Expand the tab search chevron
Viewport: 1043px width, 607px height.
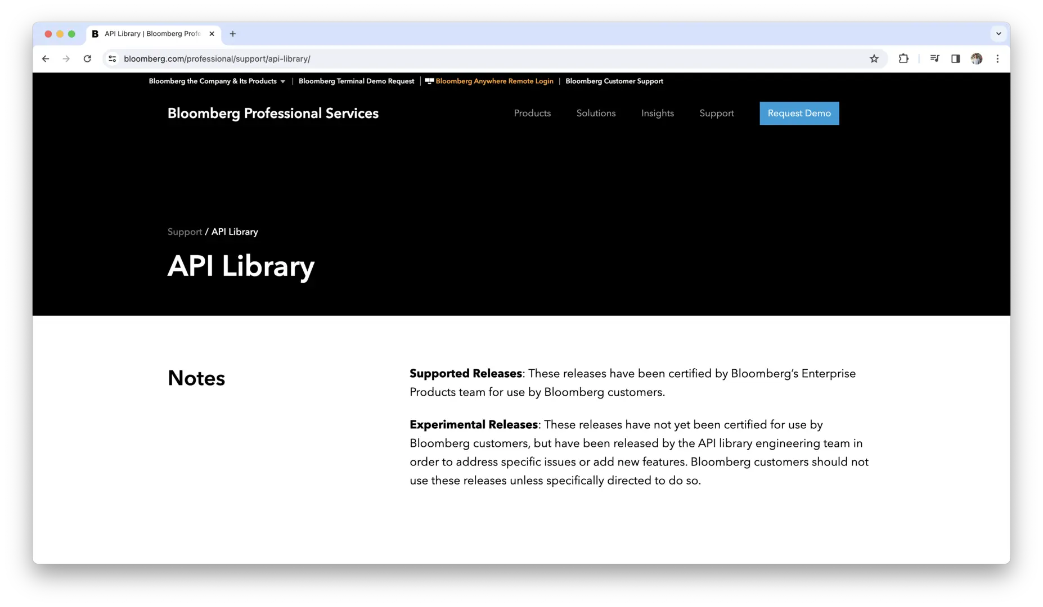click(999, 34)
